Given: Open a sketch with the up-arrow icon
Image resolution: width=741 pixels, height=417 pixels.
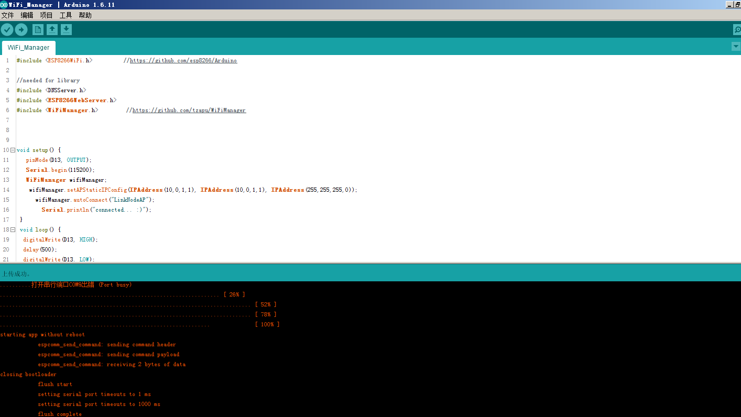Looking at the screenshot, I should [x=52, y=30].
